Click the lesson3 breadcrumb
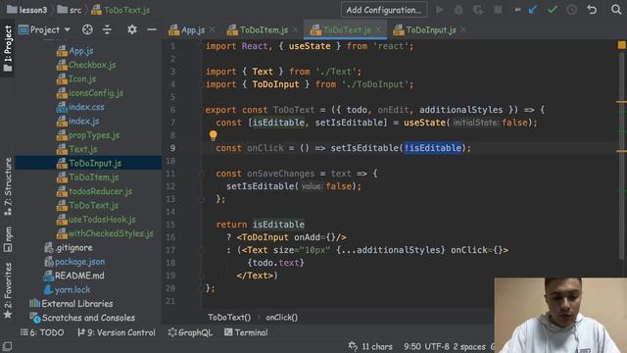This screenshot has width=627, height=353. [27, 10]
